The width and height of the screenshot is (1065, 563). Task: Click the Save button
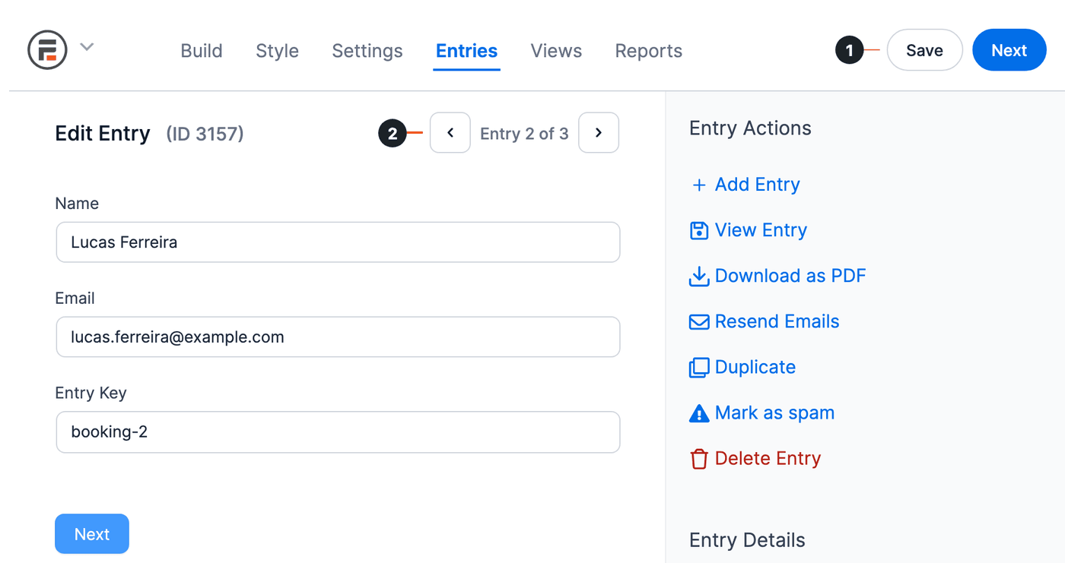click(x=925, y=50)
